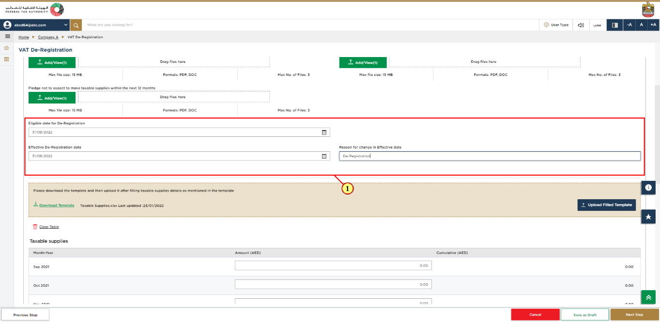Click the 'Sep 2021' row label
This screenshot has width=660, height=322.
[41, 267]
